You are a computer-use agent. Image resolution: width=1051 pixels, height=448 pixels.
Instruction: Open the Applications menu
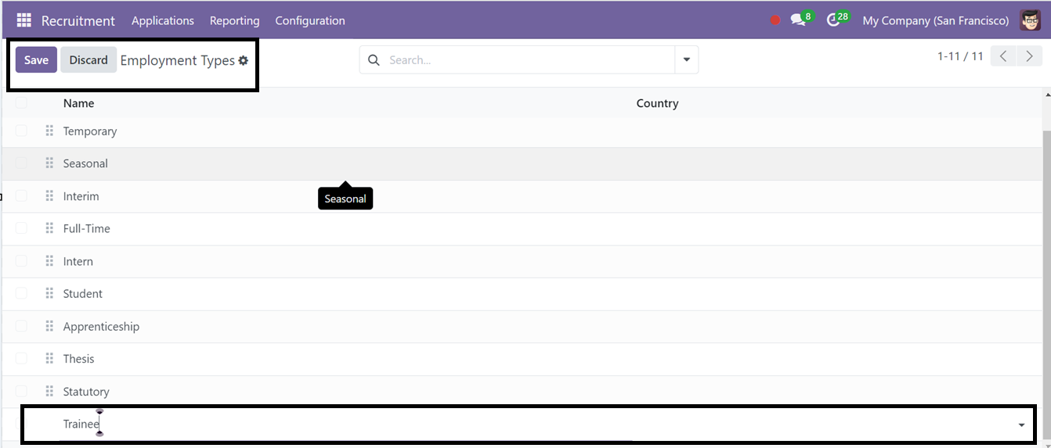163,20
